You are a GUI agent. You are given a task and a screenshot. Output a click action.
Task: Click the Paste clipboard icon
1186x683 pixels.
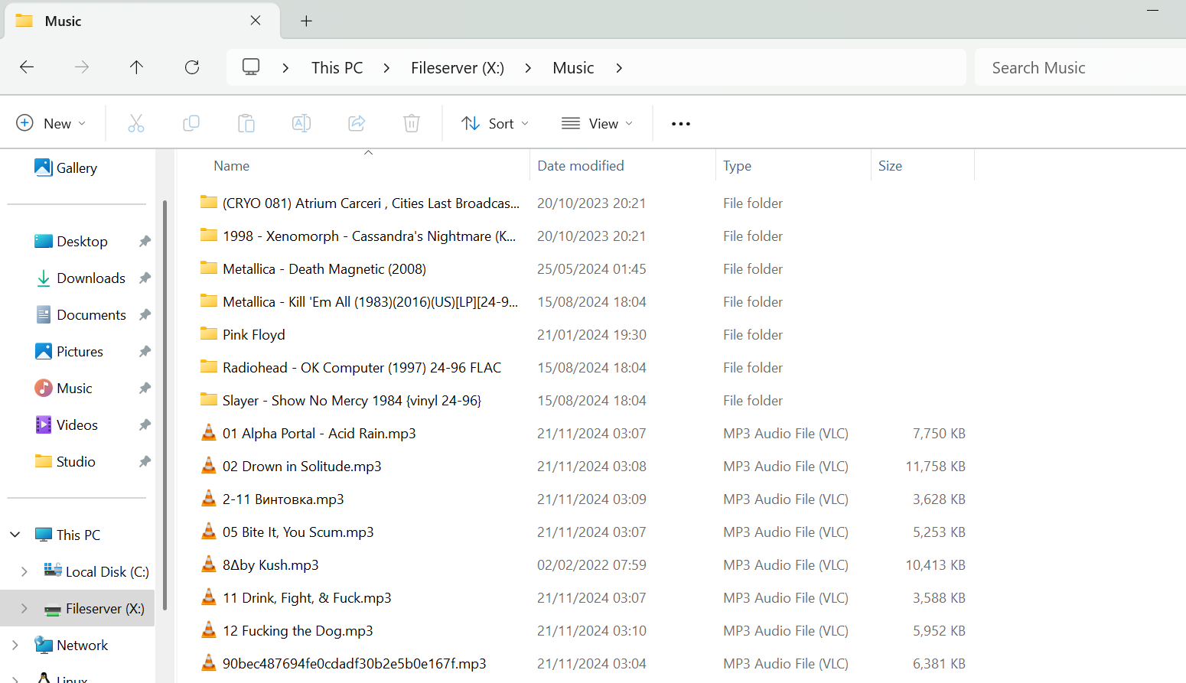click(246, 123)
